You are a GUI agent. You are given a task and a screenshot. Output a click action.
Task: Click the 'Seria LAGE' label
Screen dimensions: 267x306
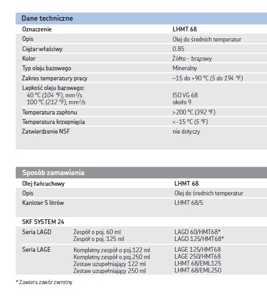tap(36, 250)
